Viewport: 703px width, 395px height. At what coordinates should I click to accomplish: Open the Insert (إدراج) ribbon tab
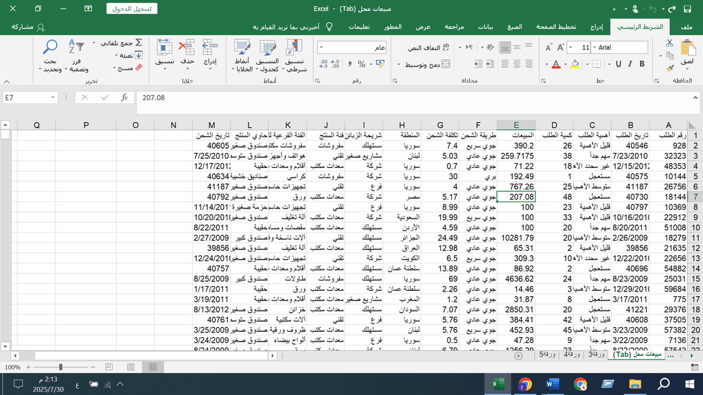coord(597,27)
